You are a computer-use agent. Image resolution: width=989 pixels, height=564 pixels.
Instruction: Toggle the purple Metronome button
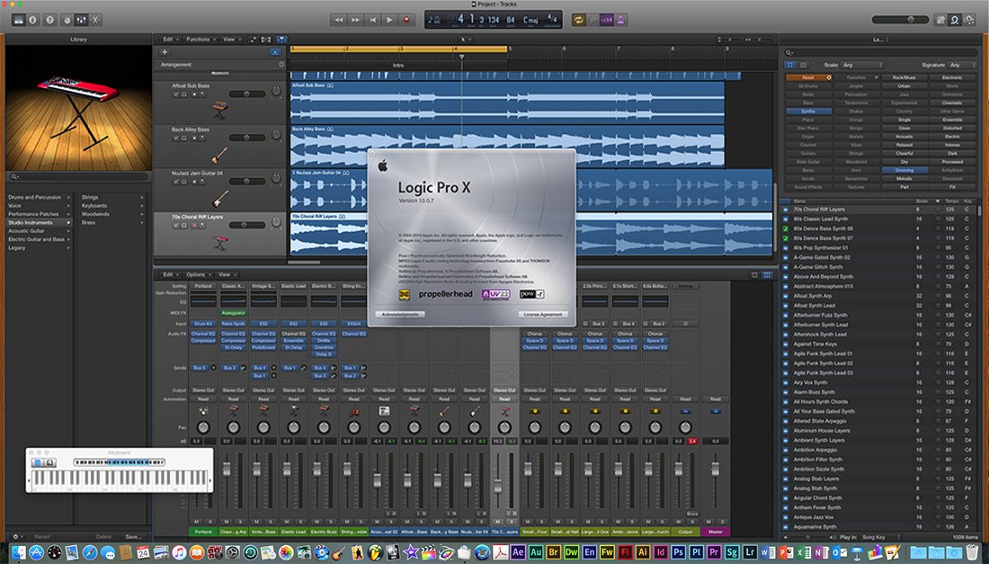coord(620,20)
